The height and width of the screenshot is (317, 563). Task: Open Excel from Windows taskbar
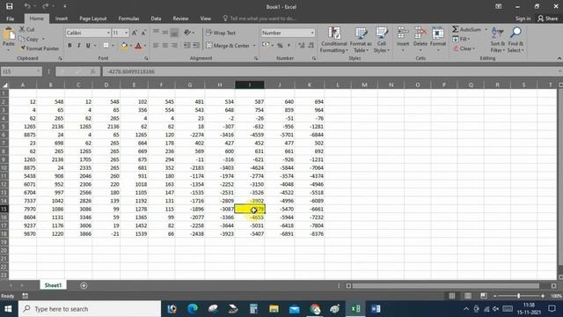[x=355, y=309]
